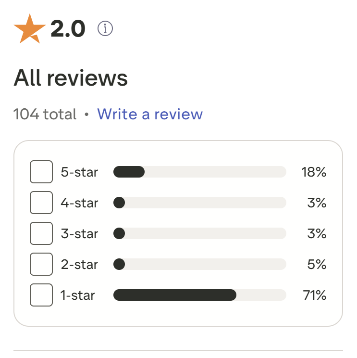Enable the 4-star filter checkbox
The height and width of the screenshot is (358, 357).
(x=41, y=203)
